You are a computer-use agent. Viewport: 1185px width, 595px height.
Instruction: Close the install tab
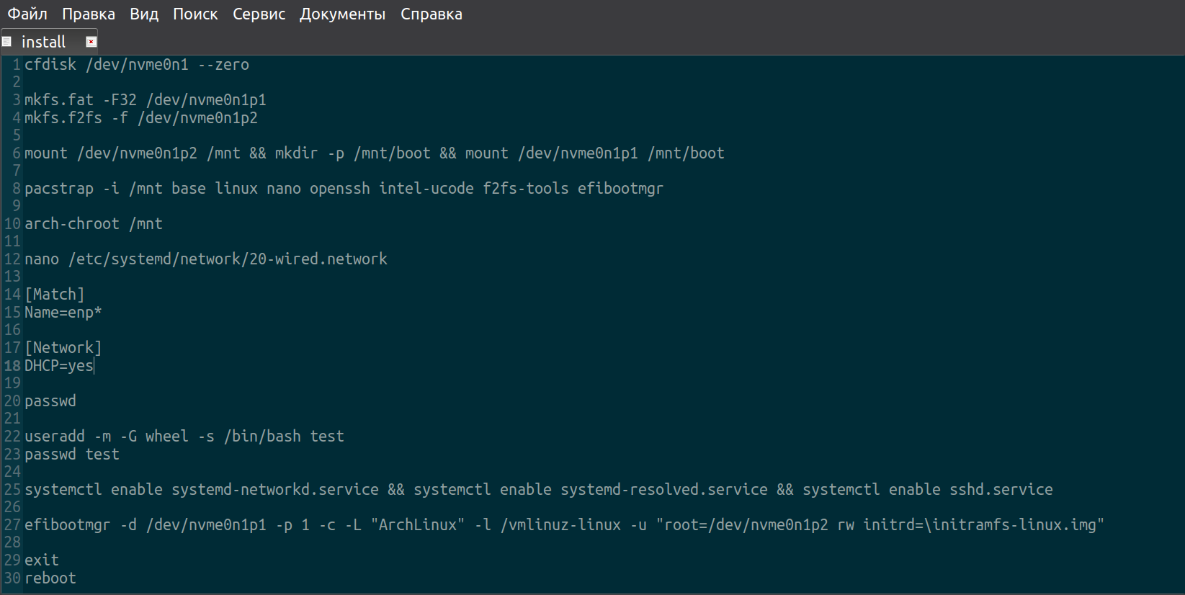coord(91,42)
